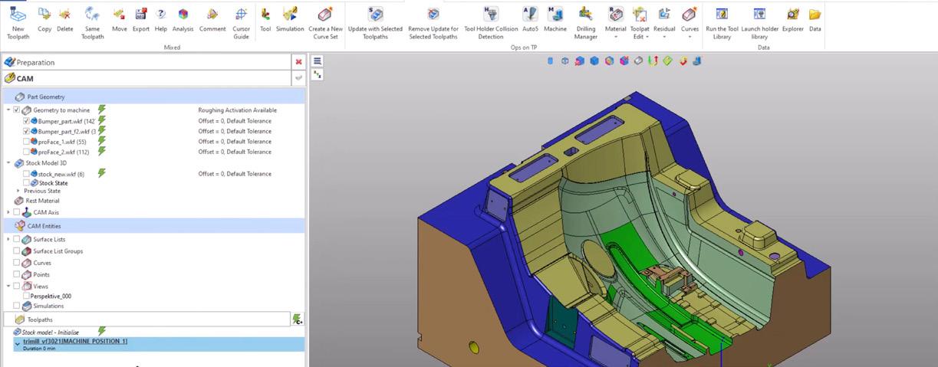Open trimill_vf3021[MACHINE POSITION 1] toolpath link
The image size is (938, 367).
75,341
